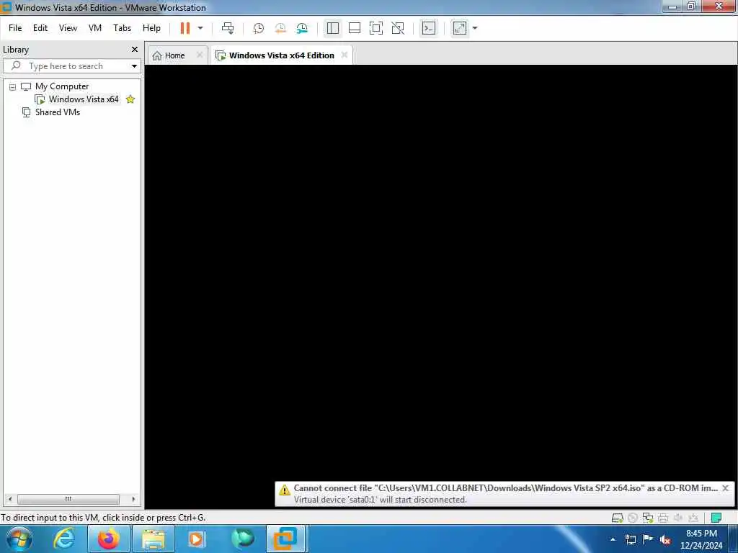The width and height of the screenshot is (738, 553).
Task: Click the muted volume tray icon
Action: pos(665,540)
